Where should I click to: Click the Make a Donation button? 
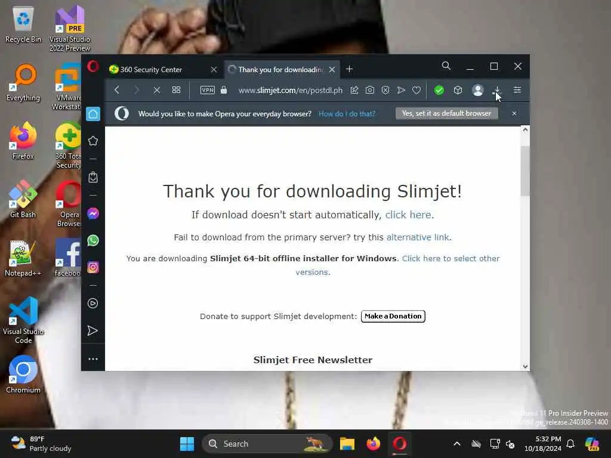coord(393,316)
